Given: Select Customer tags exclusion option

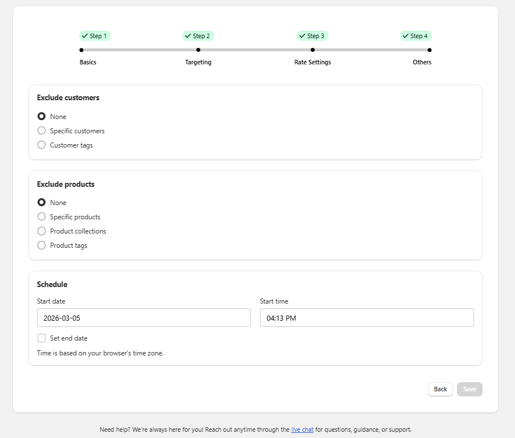Looking at the screenshot, I should (42, 145).
